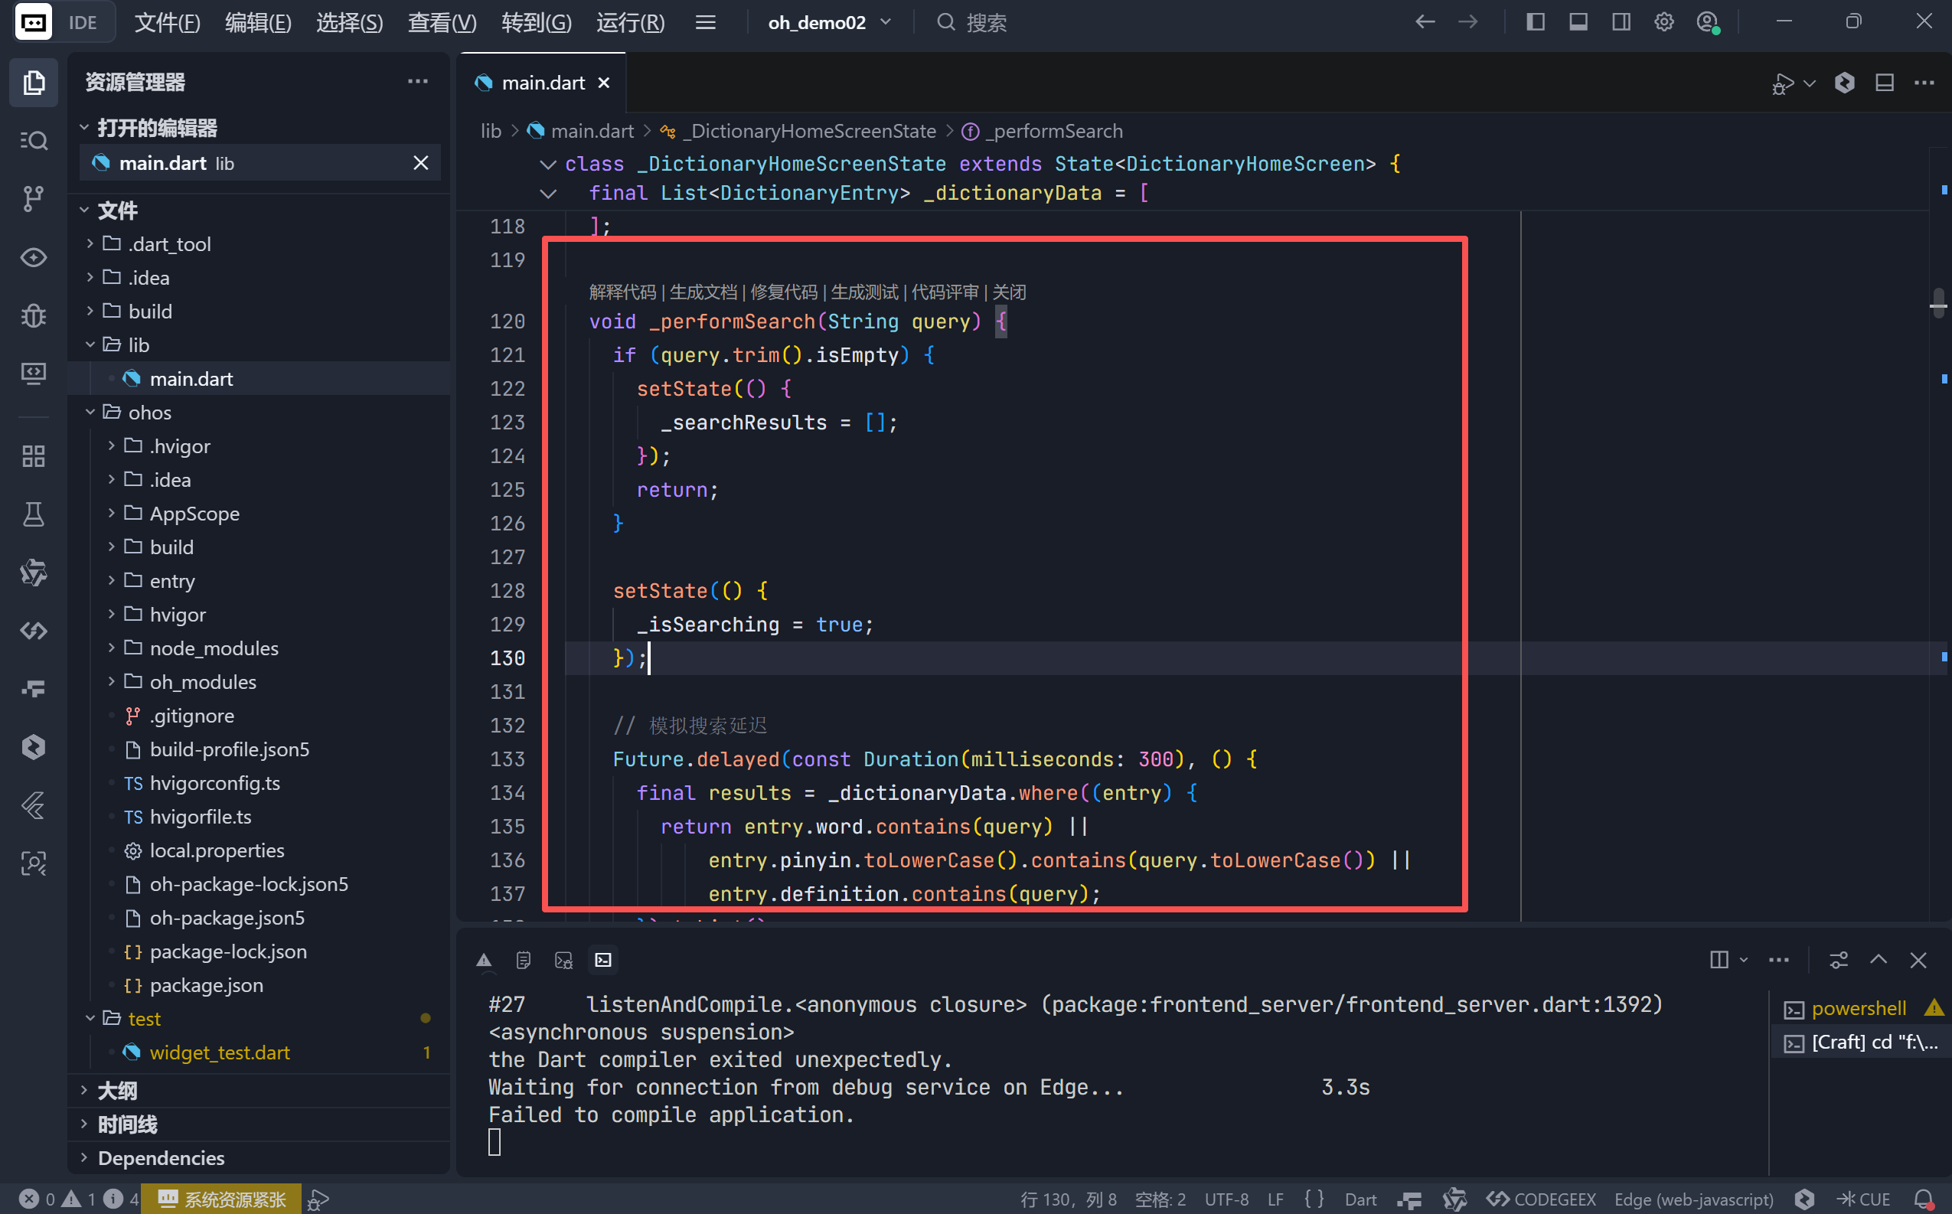Image resolution: width=1952 pixels, height=1214 pixels.
Task: Open the testing flask icon in sidebar
Action: pos(33,514)
